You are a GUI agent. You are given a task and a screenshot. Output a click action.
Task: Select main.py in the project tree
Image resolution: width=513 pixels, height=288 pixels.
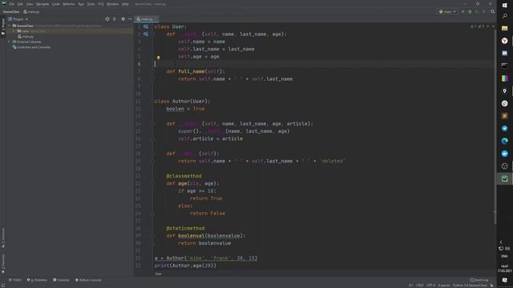pyautogui.click(x=26, y=37)
